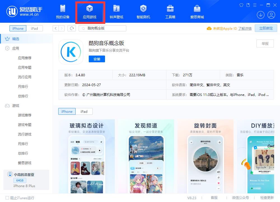Open 了解详情 learn more link
The width and height of the screenshot is (280, 202).
245,29
